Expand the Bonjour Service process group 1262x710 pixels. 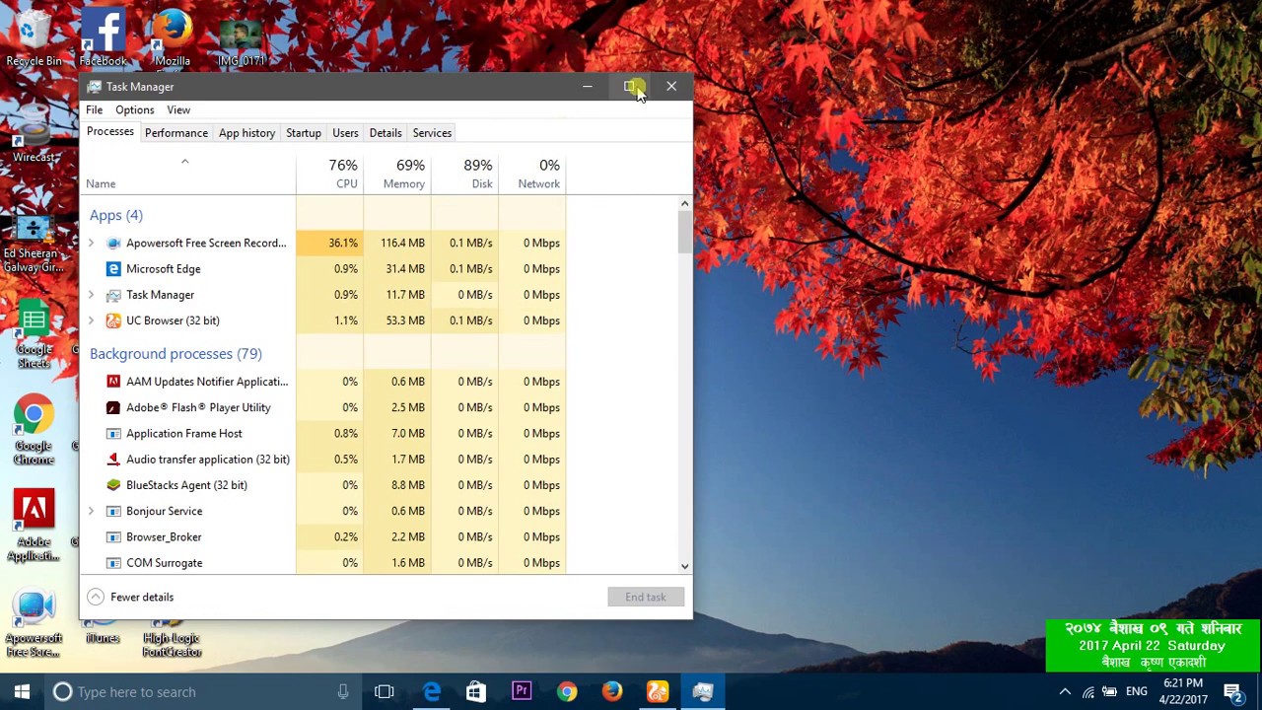pos(92,511)
